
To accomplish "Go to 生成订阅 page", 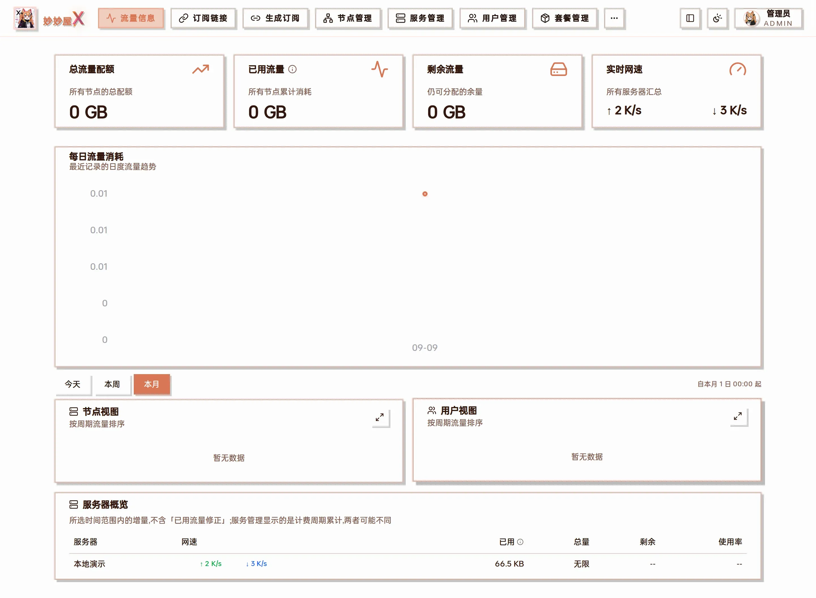I will pyautogui.click(x=275, y=18).
